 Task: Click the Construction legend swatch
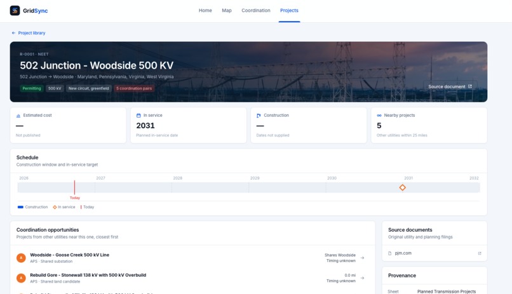20,207
